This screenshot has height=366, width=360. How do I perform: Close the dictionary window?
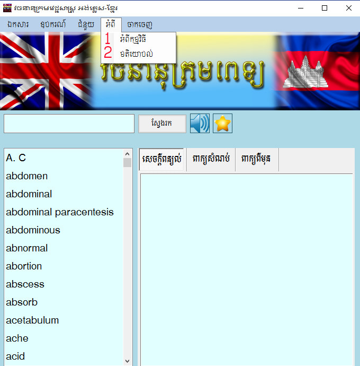pos(348,8)
